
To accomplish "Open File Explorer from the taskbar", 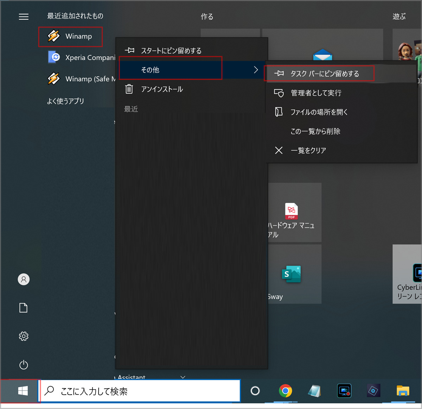I will coord(403,391).
